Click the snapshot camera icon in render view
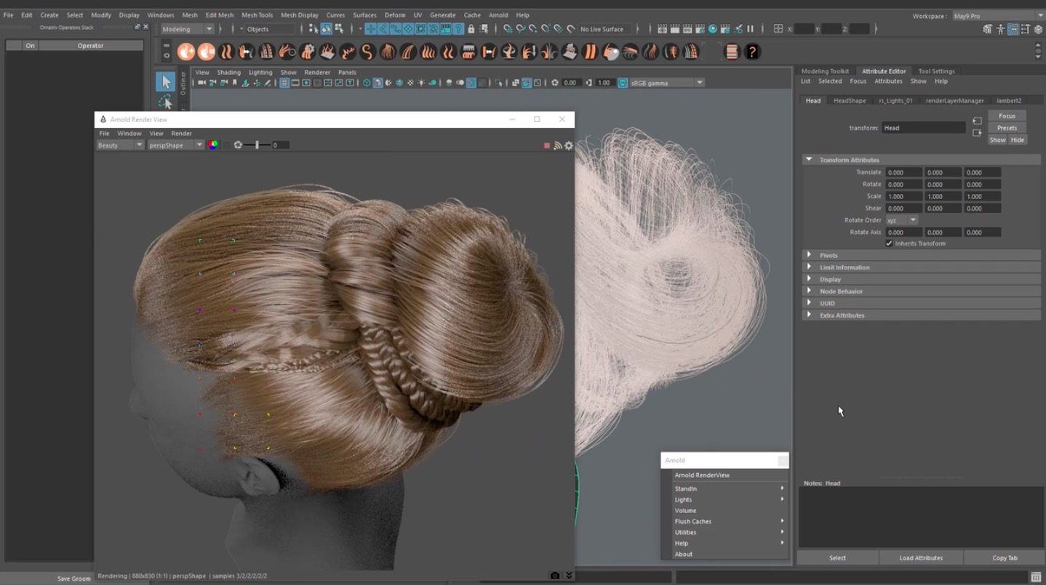The height and width of the screenshot is (585, 1046). 555,576
